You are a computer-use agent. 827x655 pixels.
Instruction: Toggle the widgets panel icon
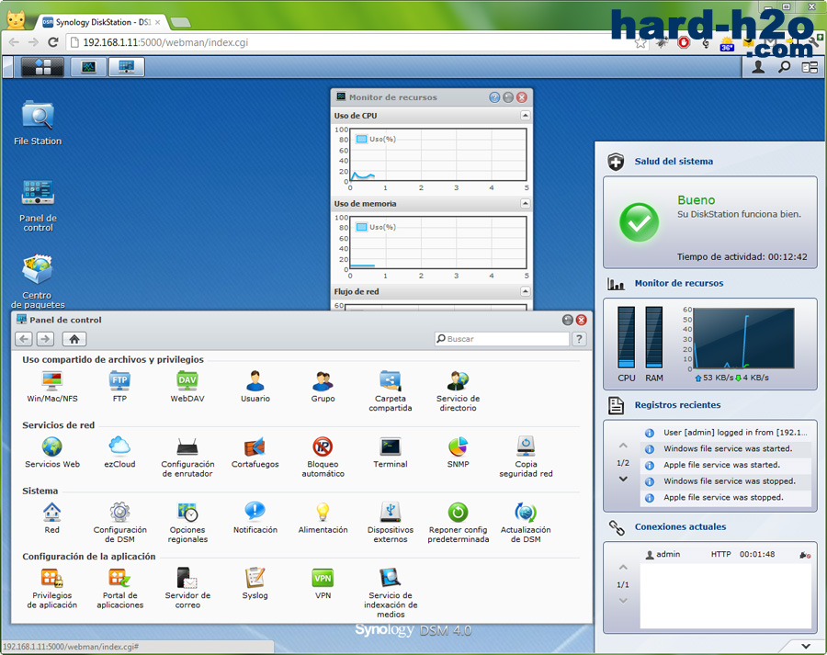coord(810,67)
